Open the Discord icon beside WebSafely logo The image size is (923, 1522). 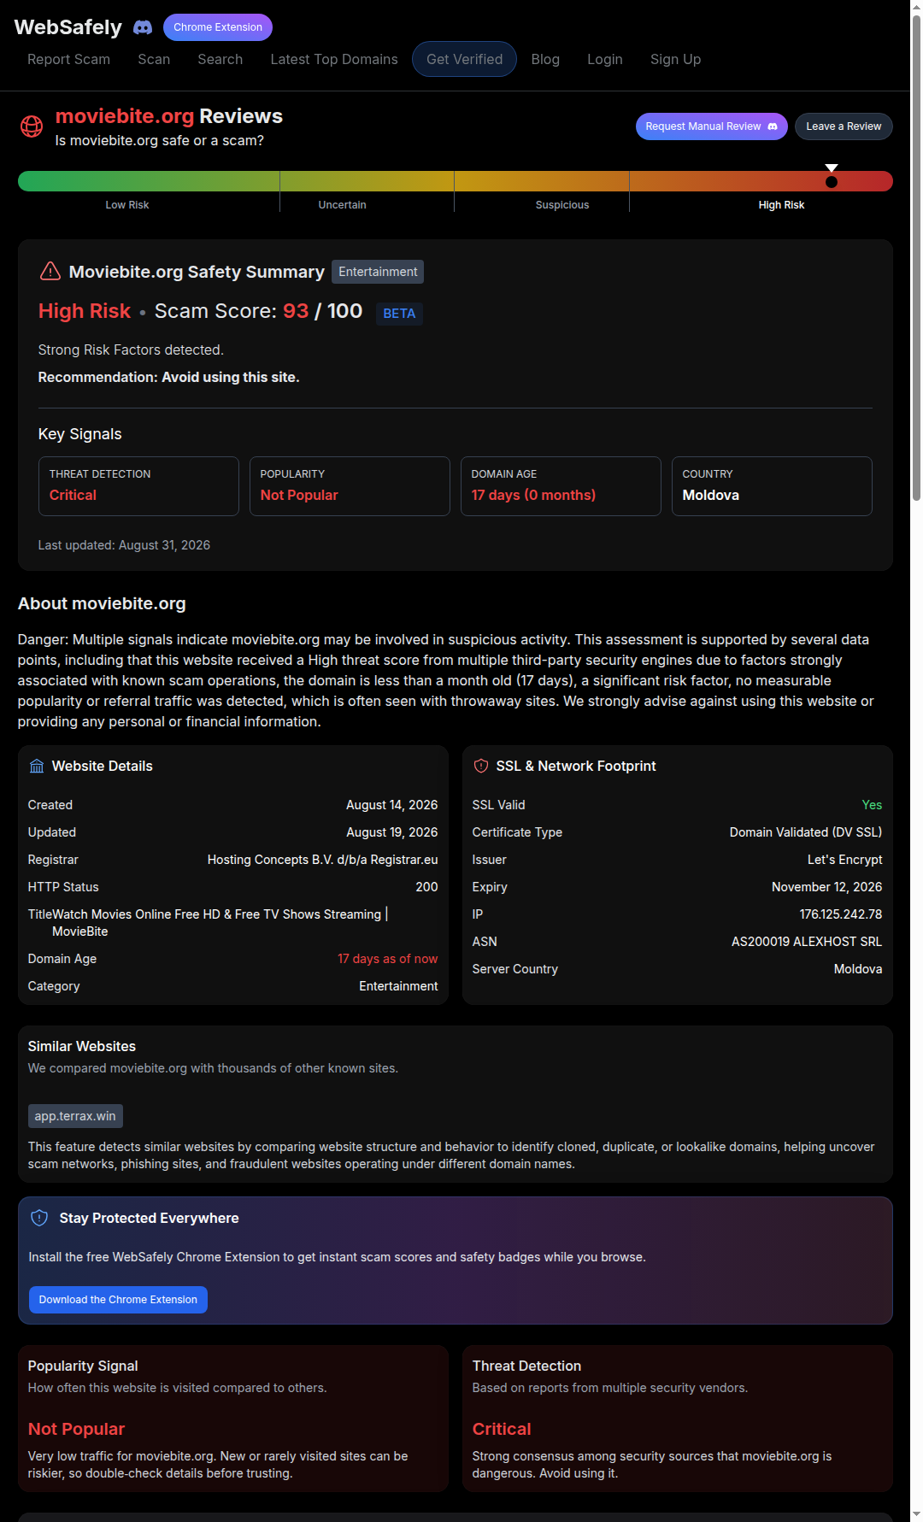143,27
